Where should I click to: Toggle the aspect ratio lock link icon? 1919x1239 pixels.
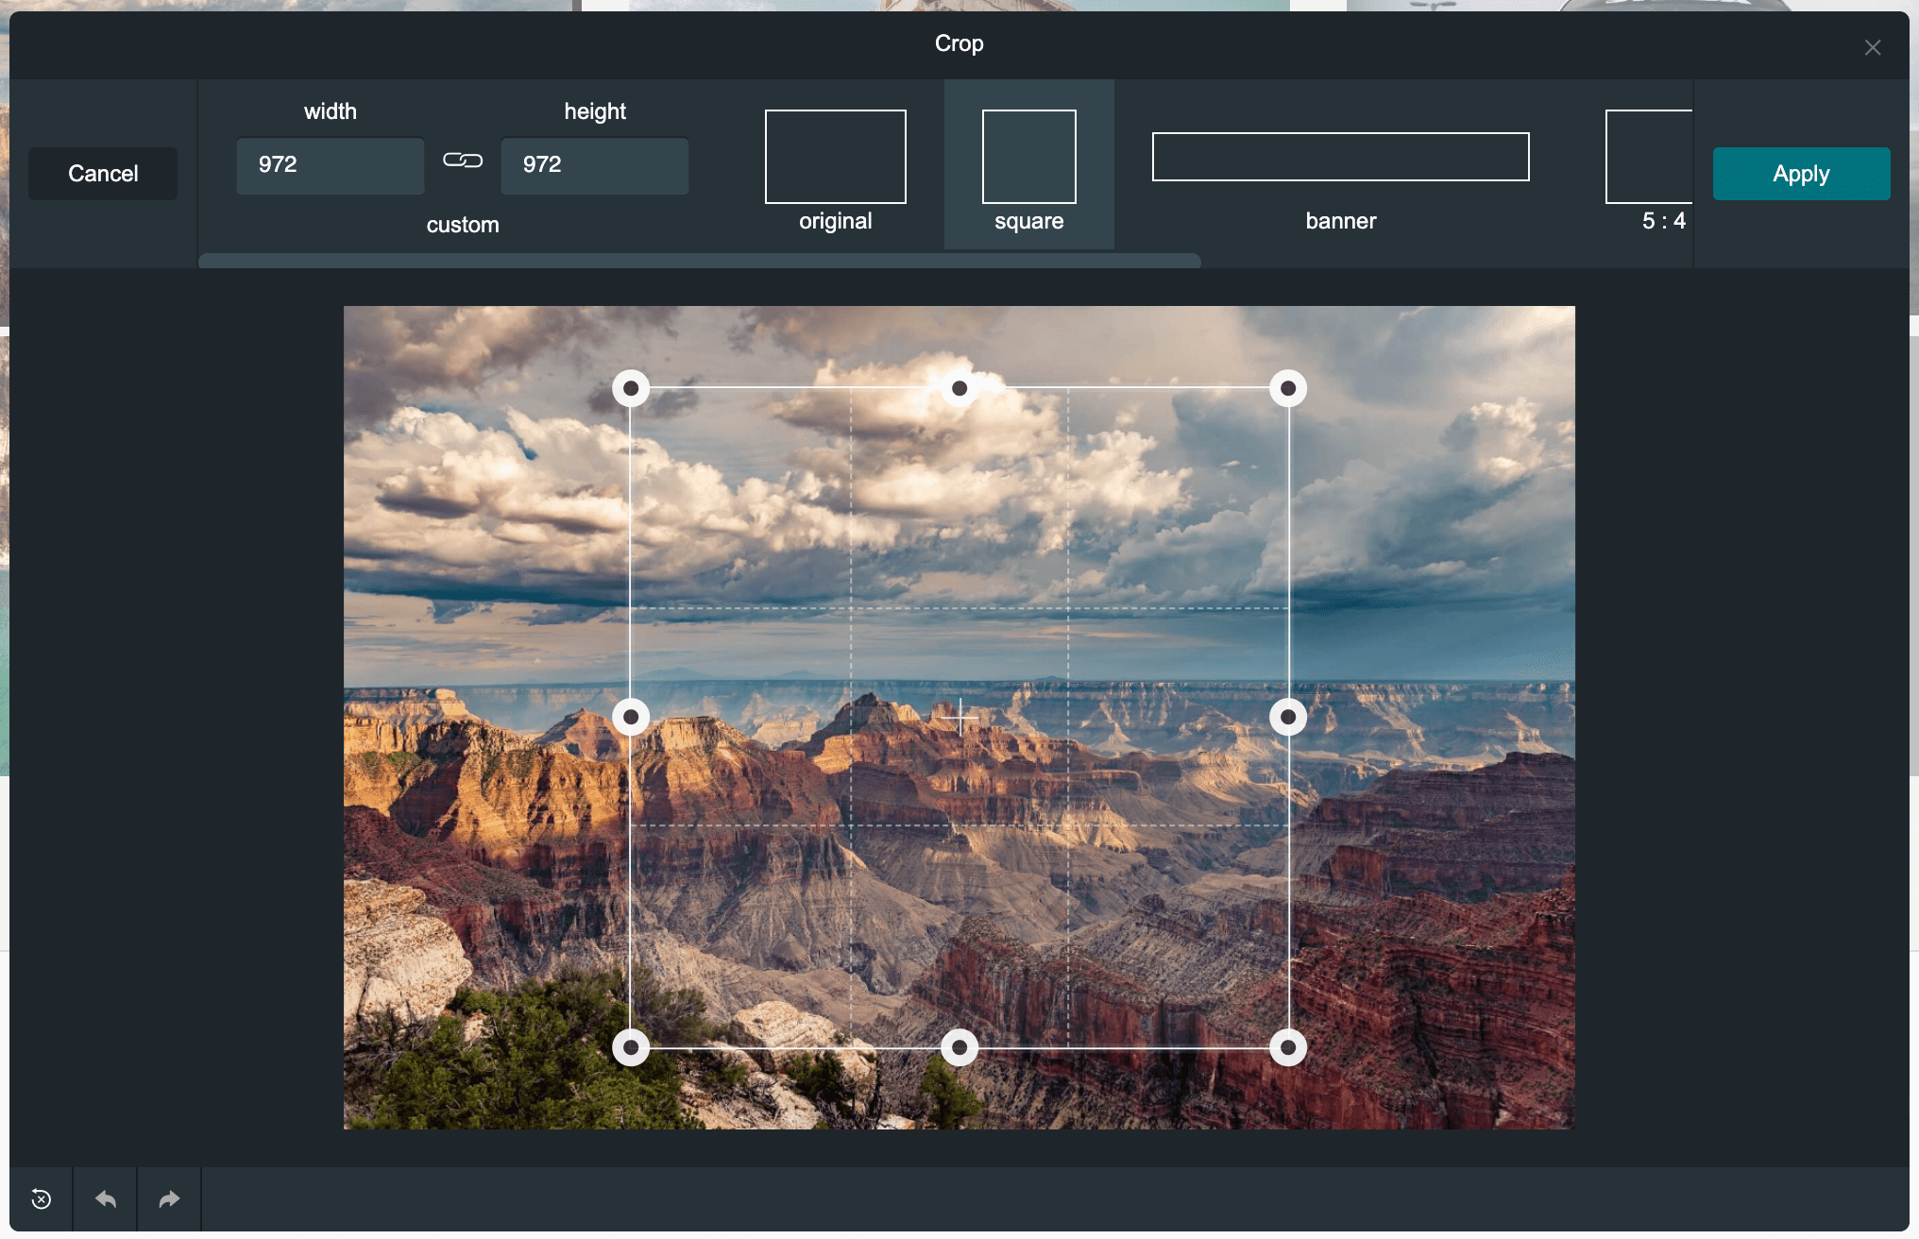[463, 161]
